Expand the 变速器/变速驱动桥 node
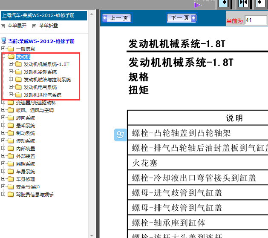The image size is (268, 238). 3,102
